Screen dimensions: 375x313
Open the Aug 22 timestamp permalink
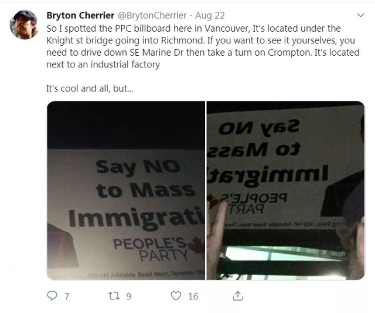coord(210,15)
